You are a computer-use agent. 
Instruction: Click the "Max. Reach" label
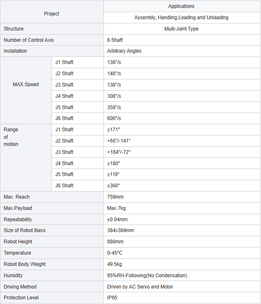click(x=17, y=197)
